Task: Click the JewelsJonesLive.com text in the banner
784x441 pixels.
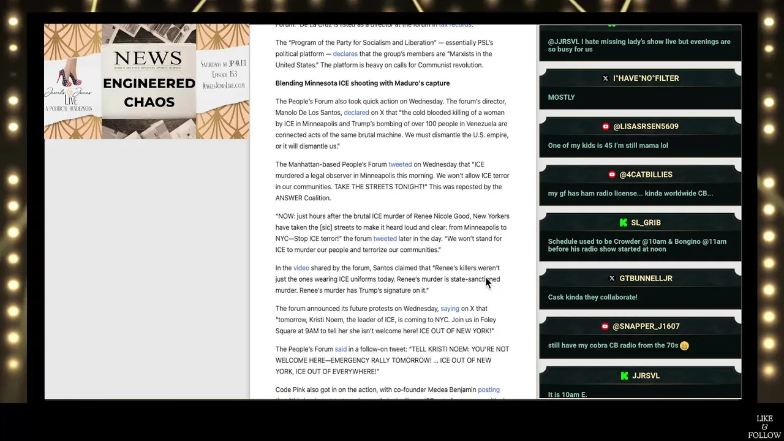Action: point(224,86)
